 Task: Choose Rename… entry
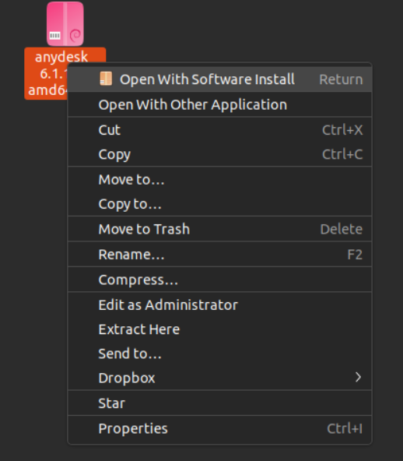pyautogui.click(x=219, y=255)
